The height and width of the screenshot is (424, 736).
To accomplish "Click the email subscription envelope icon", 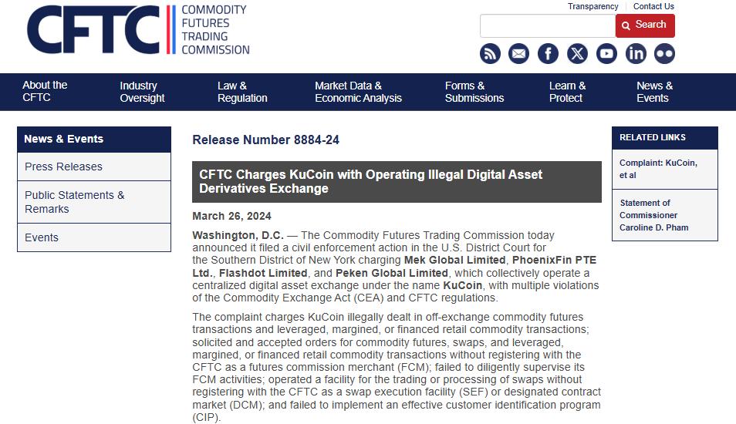I will pyautogui.click(x=519, y=53).
